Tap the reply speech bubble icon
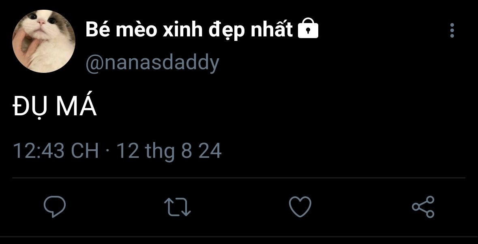 pos(55,207)
